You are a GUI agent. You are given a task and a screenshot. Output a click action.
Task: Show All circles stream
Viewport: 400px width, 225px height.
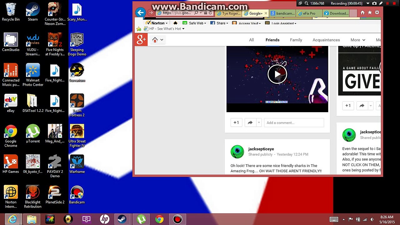[251, 40]
